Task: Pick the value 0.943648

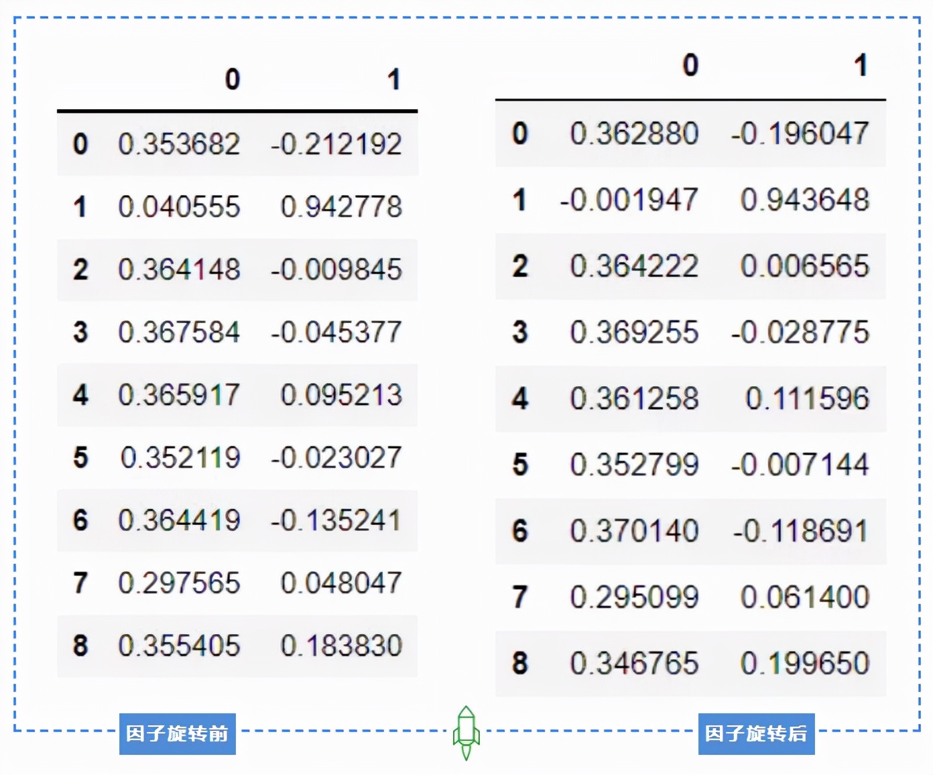Action: click(805, 200)
